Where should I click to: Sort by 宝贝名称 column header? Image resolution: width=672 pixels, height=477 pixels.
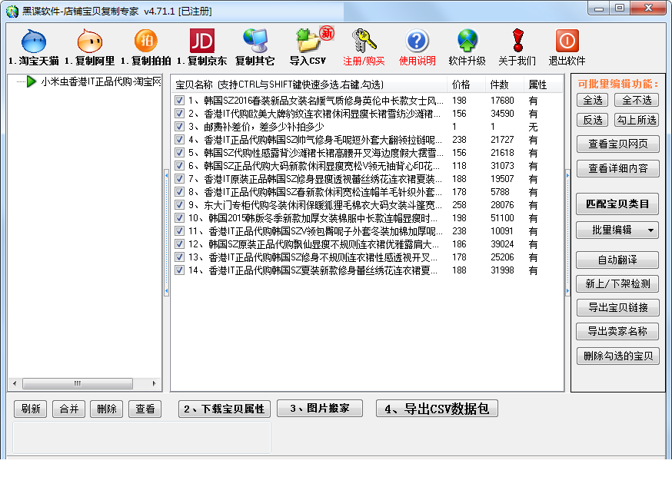click(x=308, y=84)
